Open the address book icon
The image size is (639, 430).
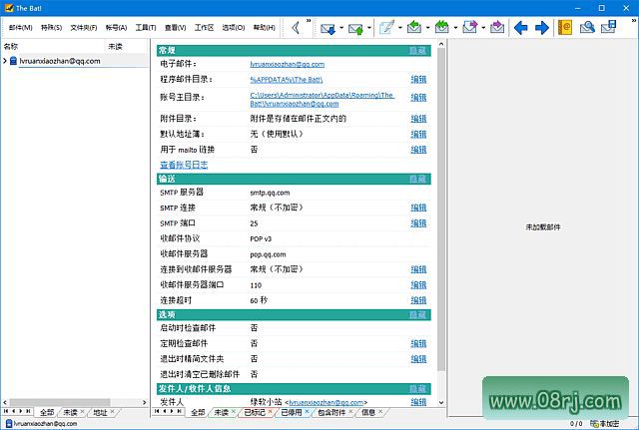pyautogui.click(x=565, y=28)
